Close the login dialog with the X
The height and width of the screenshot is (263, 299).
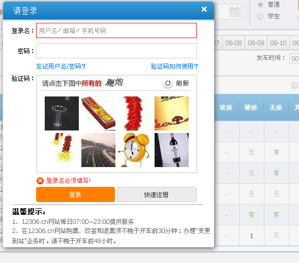(x=204, y=9)
